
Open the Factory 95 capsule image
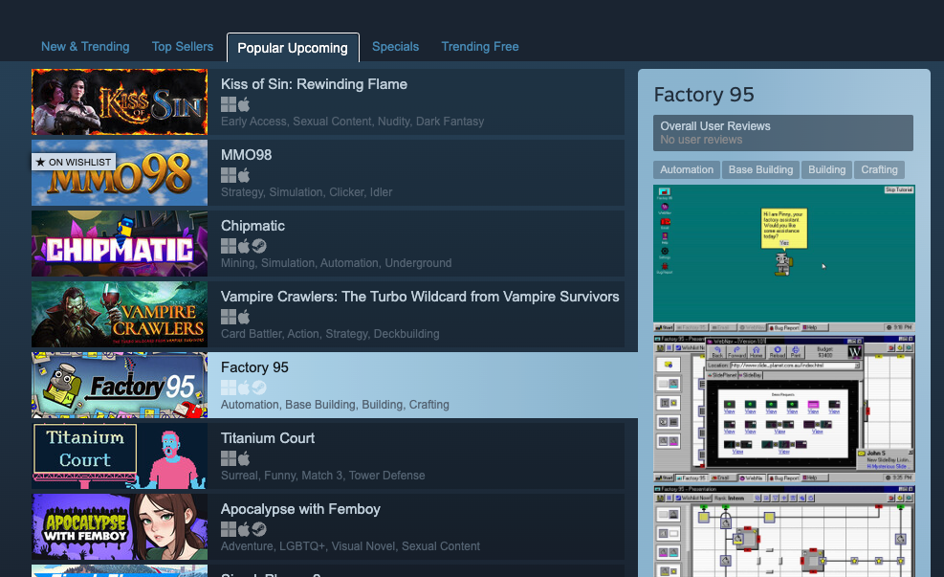[x=120, y=385]
